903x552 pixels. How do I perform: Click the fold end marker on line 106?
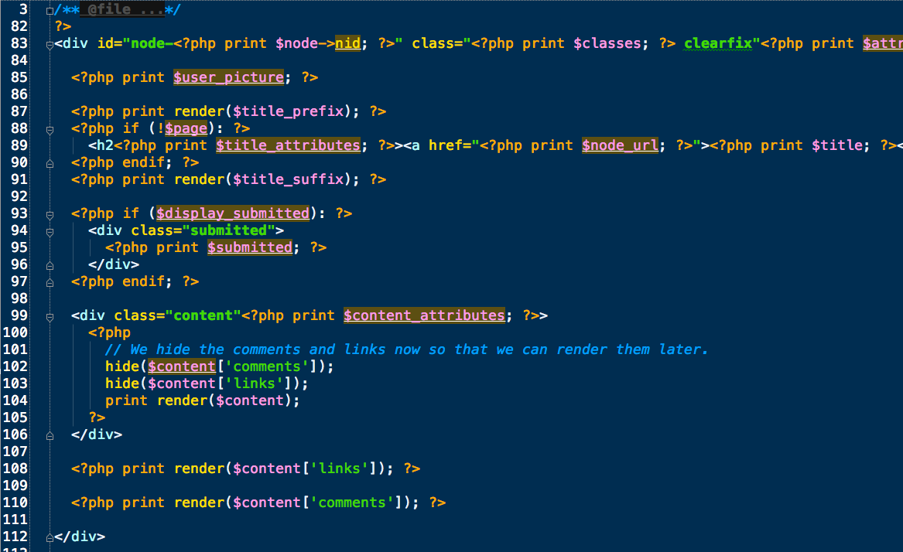(x=50, y=436)
